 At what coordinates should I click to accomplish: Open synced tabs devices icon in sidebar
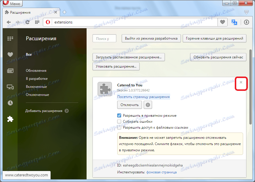(x=10, y=87)
